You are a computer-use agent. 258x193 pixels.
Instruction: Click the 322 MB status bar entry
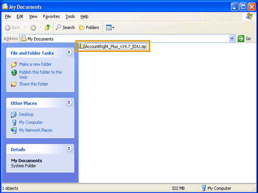tap(178, 188)
